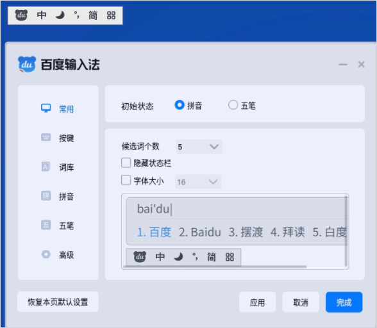Screen dimensions: 377x328
Task: Select 五笔 as initial state
Action: coord(242,105)
